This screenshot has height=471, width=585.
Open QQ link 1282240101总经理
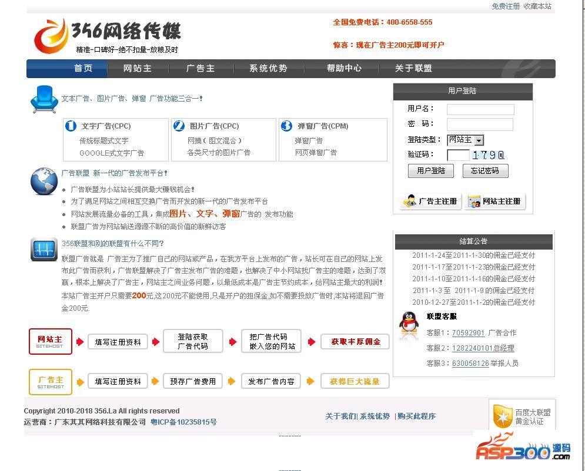pyautogui.click(x=483, y=348)
